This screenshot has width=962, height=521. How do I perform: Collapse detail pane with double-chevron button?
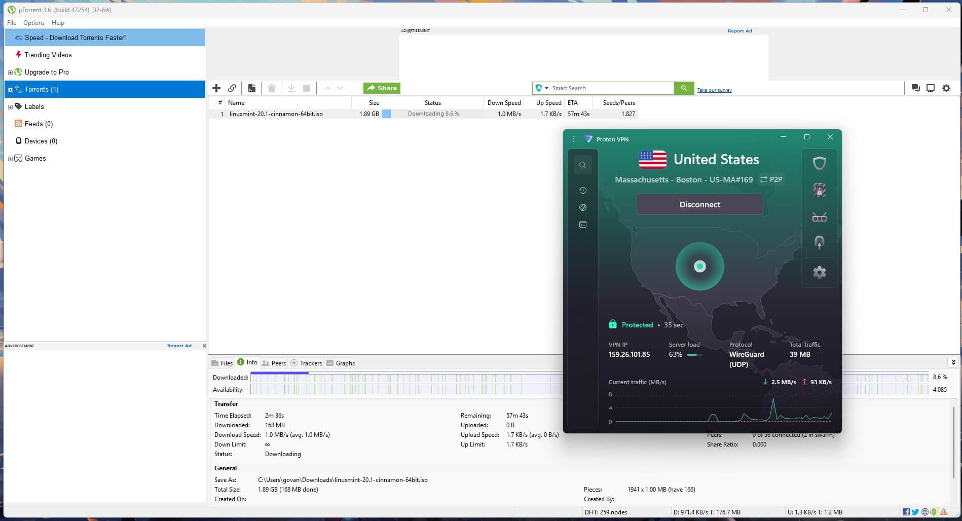(x=953, y=362)
